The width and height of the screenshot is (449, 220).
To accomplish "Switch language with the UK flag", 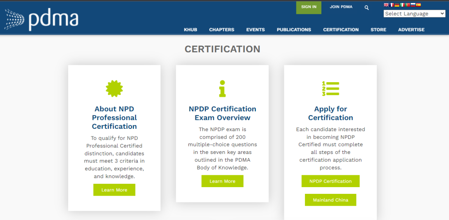I will [386, 5].
